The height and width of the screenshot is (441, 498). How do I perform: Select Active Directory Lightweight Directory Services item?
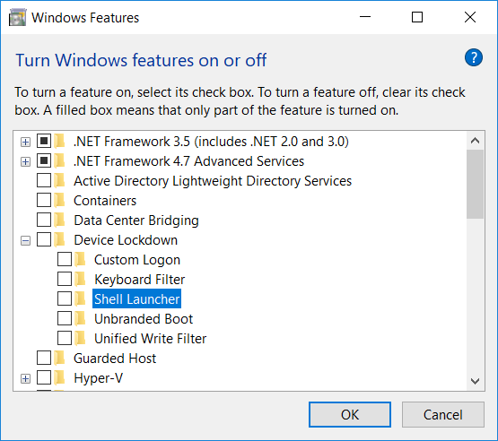click(213, 181)
